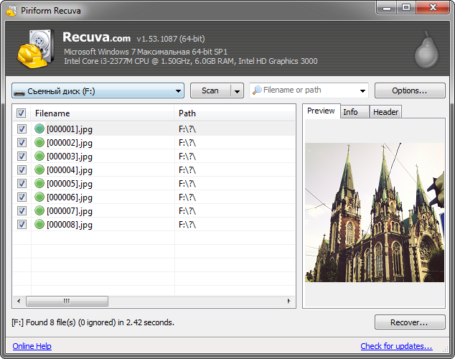Click the left arrow of horizontal scrollbar
The image size is (455, 359).
click(19, 301)
